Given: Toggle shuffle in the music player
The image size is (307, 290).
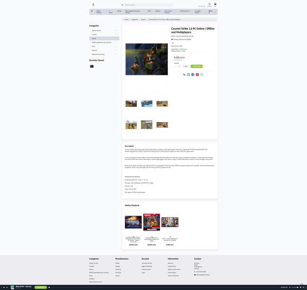Looking at the screenshot, I should (303, 288).
